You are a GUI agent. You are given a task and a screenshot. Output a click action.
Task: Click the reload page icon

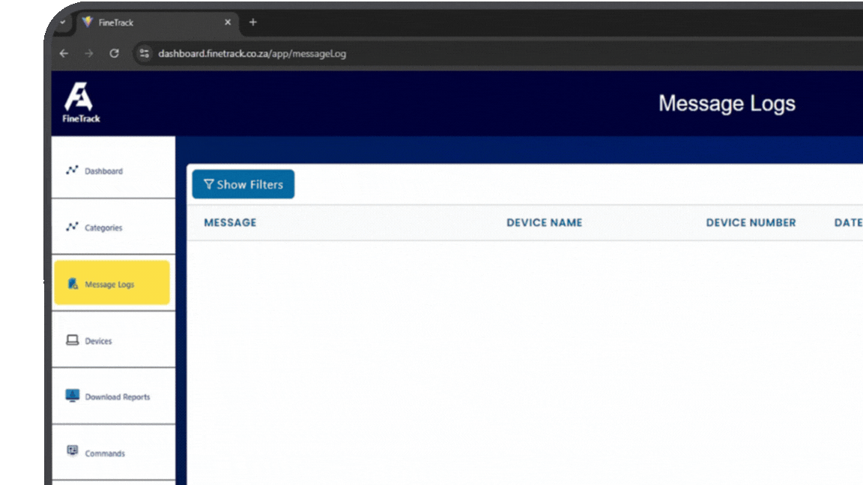point(114,53)
